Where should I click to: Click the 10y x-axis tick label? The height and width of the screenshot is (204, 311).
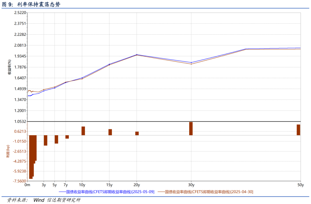point(82,185)
